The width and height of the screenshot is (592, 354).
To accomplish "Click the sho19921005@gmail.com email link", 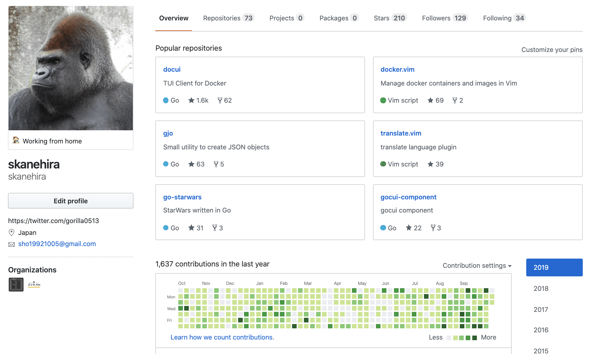I will (57, 244).
